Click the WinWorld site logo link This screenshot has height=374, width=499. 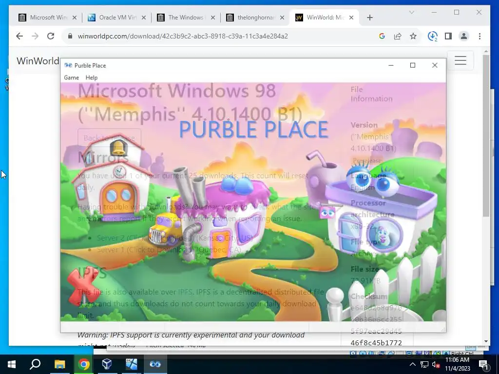[x=38, y=61]
